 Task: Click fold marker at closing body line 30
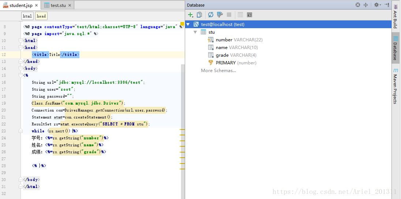tap(21, 180)
